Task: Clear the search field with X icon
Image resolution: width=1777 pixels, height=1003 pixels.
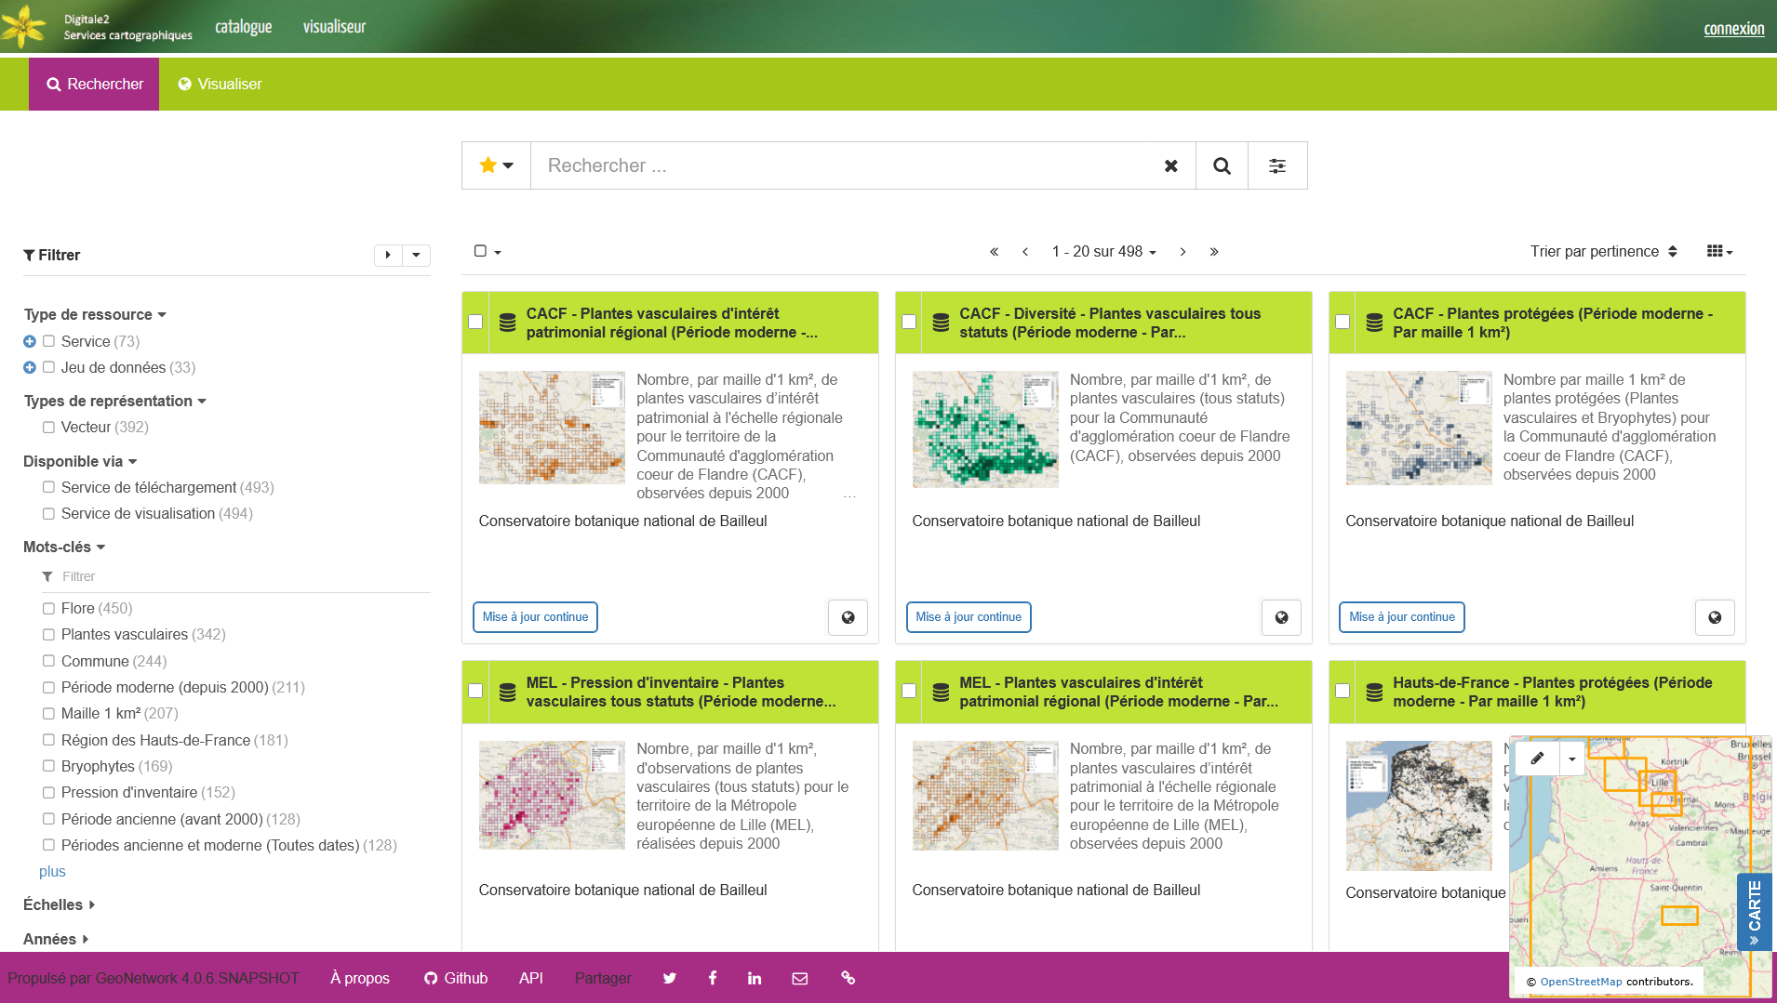Action: (1170, 165)
